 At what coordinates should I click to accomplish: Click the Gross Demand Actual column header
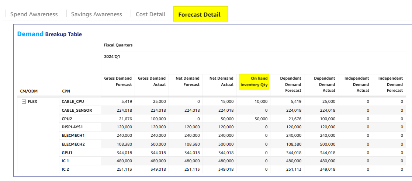point(152,81)
